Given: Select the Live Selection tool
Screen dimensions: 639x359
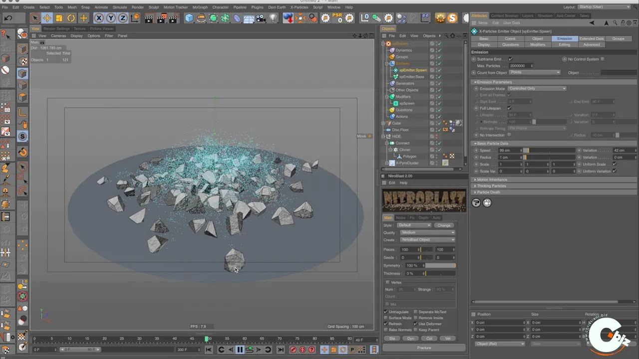Looking at the screenshot, I should coord(34,18).
